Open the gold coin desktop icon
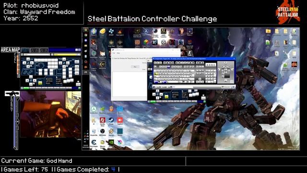The image size is (307, 173). [x=103, y=31]
